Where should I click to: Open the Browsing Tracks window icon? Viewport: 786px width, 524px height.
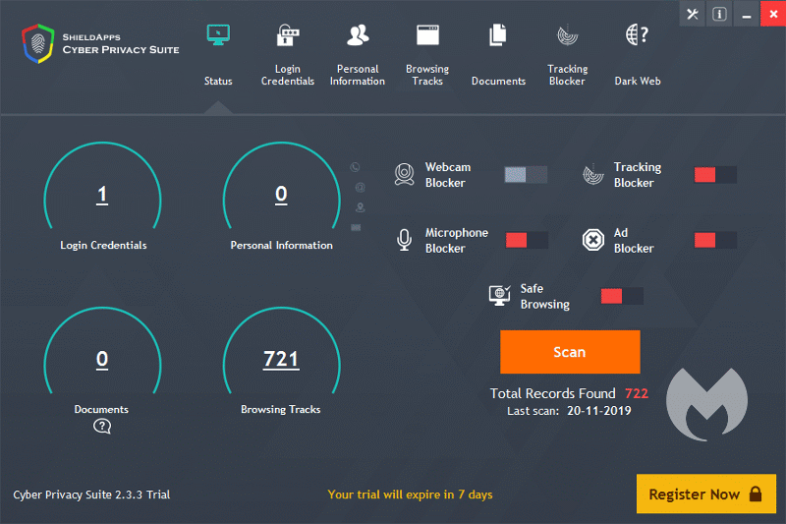point(427,35)
